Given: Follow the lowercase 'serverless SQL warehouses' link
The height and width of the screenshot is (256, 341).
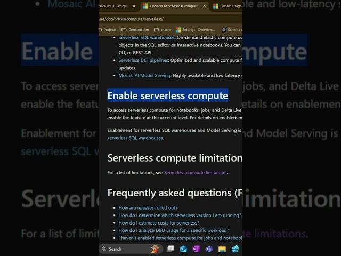Looking at the screenshot, I should [135, 138].
